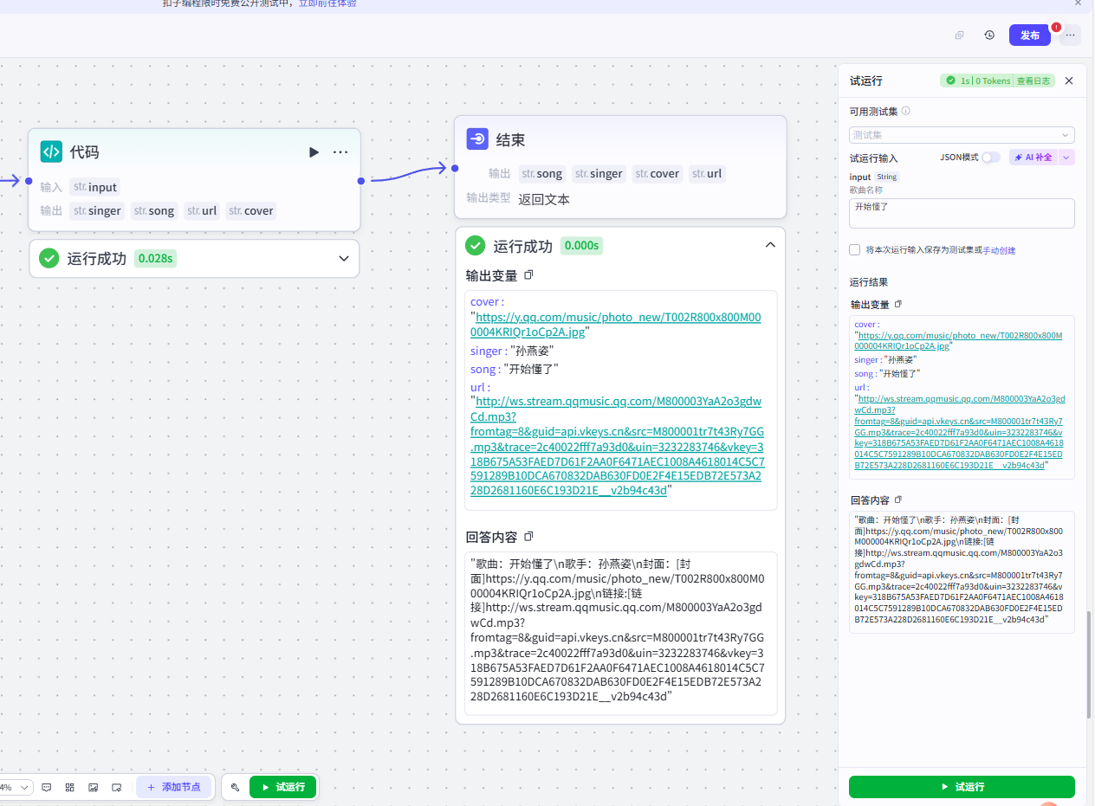The image size is (1095, 806).
Task: Click the wrench debug icon
Action: 235,787
